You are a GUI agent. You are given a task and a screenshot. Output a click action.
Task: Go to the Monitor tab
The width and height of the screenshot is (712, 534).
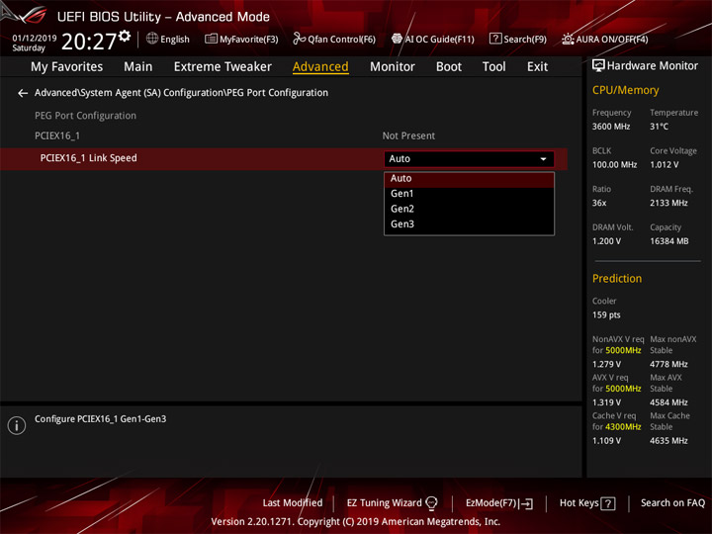393,67
